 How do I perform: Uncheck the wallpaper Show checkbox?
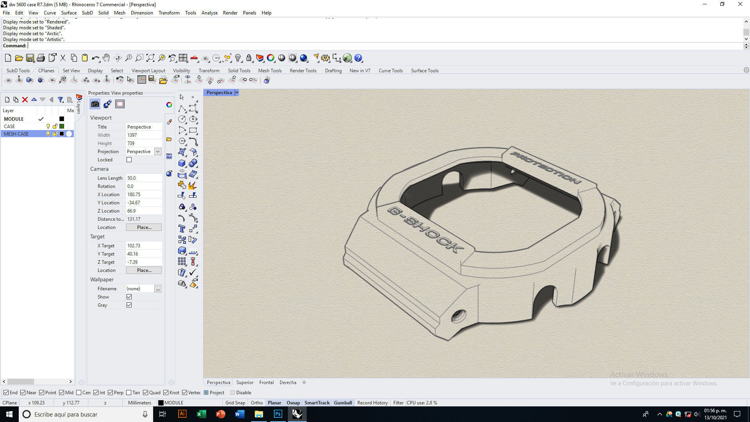(129, 297)
